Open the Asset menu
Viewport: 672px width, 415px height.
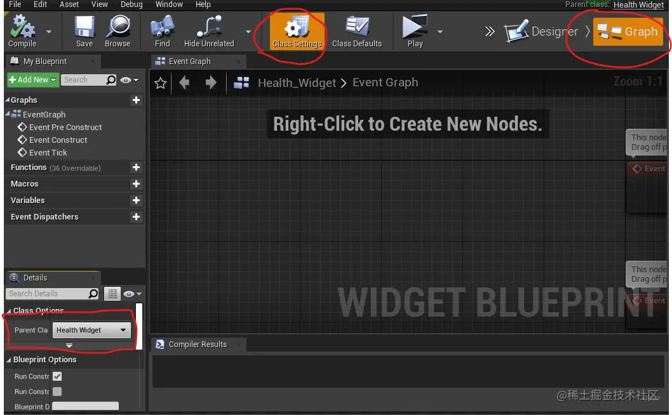coord(69,4)
